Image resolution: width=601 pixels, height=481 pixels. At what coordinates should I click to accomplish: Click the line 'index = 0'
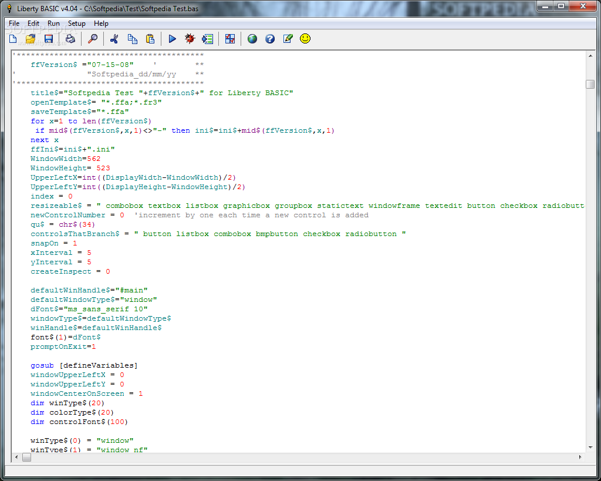[52, 196]
